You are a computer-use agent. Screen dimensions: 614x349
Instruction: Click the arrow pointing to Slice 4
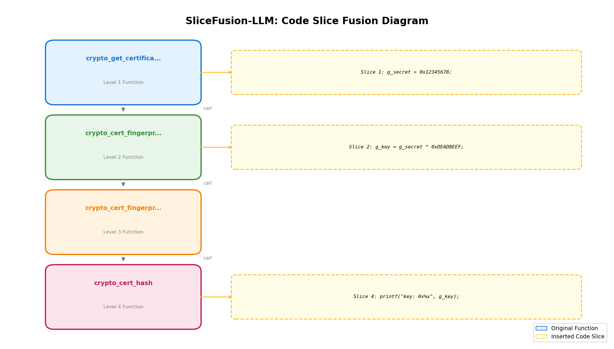216,297
